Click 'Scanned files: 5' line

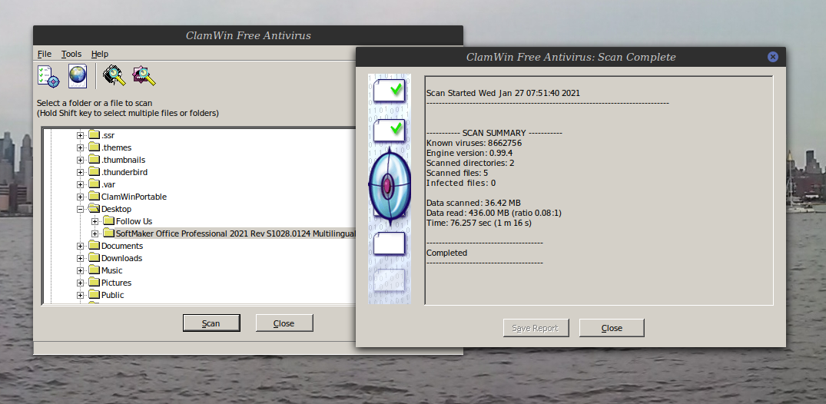[x=456, y=173]
